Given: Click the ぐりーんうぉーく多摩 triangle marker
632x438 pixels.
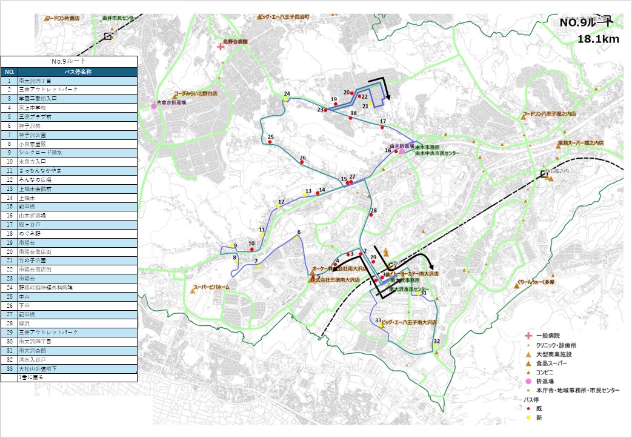Looking at the screenshot, I should click(x=516, y=286).
